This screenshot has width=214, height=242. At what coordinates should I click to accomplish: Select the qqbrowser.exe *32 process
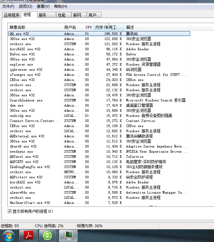tap(99, 69)
